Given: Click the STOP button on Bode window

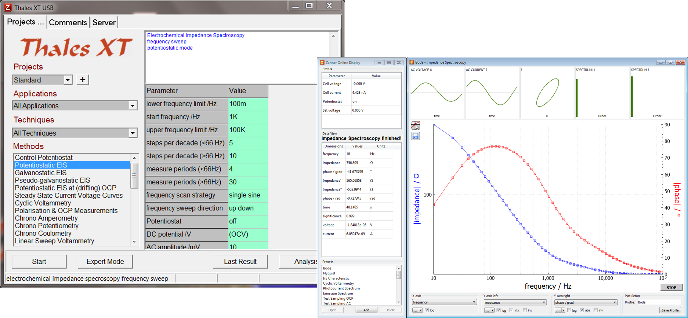Looking at the screenshot, I should point(671,288).
